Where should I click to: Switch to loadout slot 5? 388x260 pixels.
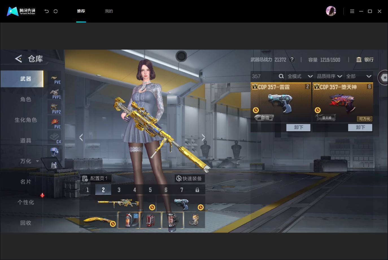tap(150, 190)
